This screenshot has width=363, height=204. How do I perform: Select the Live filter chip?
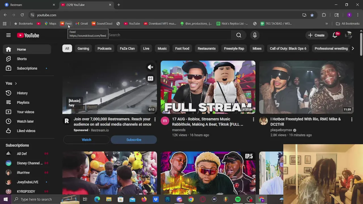click(146, 48)
